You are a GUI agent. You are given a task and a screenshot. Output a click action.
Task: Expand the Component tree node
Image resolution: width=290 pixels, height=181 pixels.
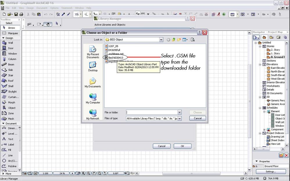264,129
